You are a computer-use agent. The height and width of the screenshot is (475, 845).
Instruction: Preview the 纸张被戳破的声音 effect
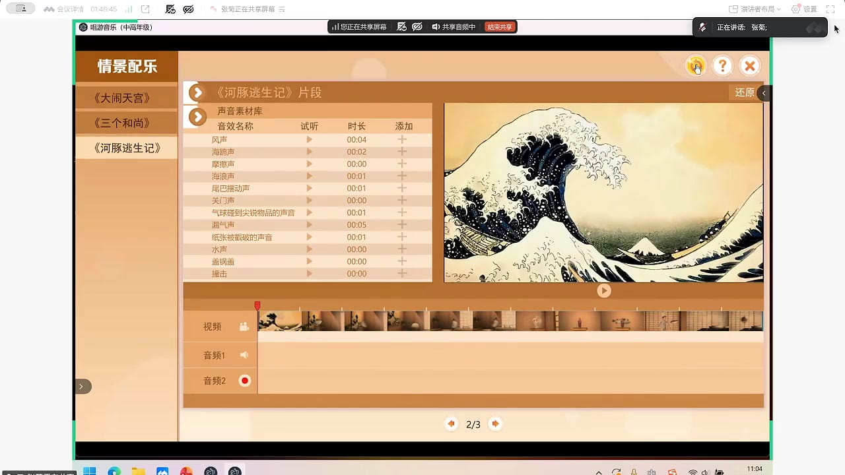tap(309, 237)
